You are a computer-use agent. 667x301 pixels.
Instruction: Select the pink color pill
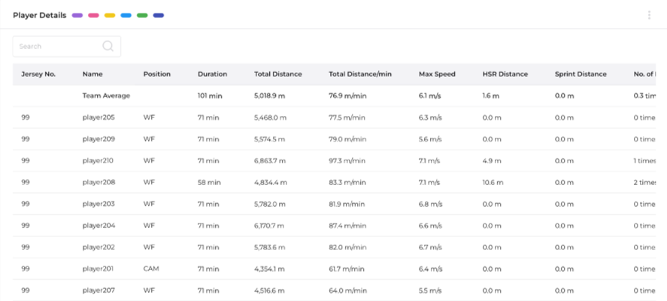click(x=93, y=15)
